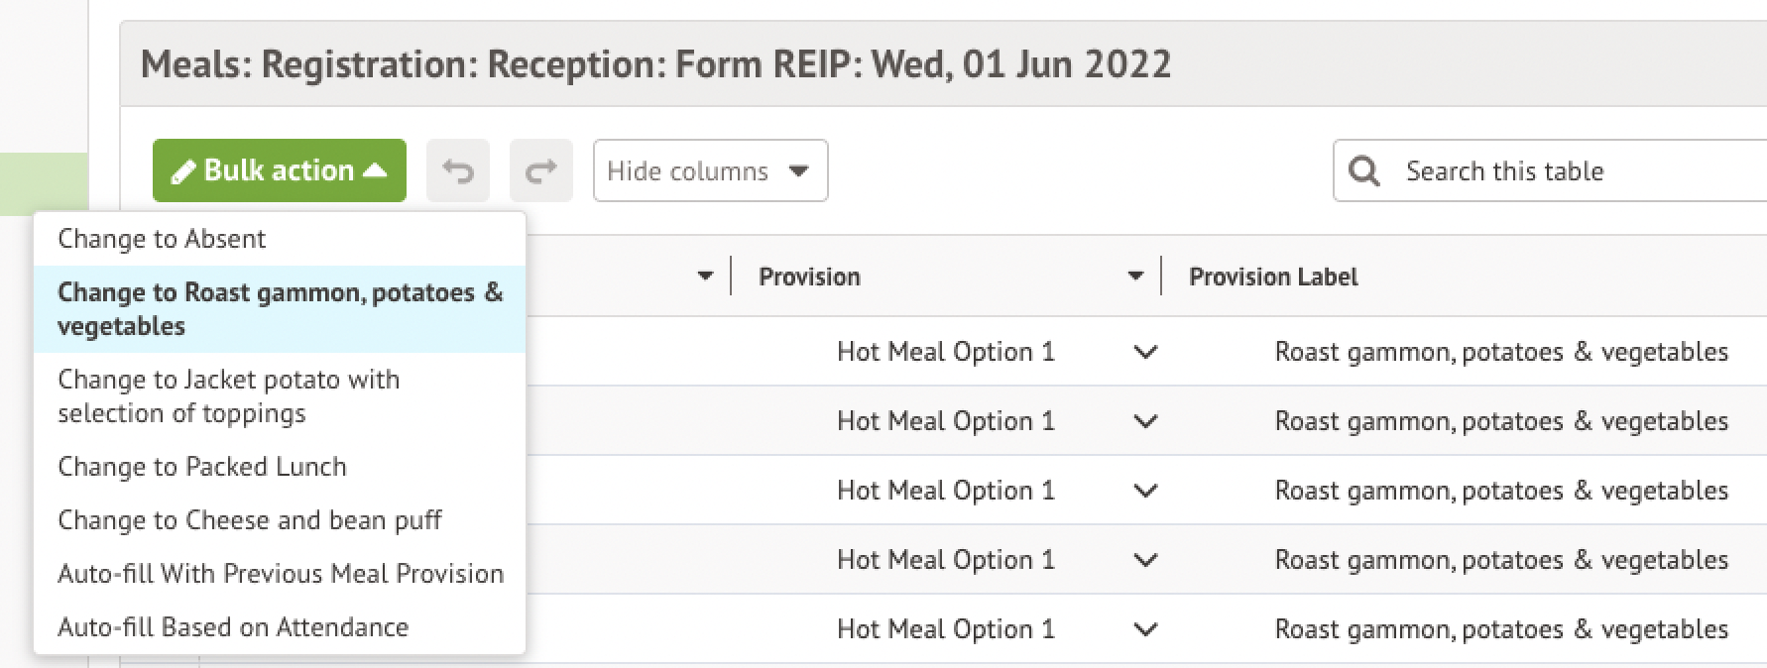Select Change to Cheese and bean puff
Screen dimensions: 1767x668
[250, 520]
